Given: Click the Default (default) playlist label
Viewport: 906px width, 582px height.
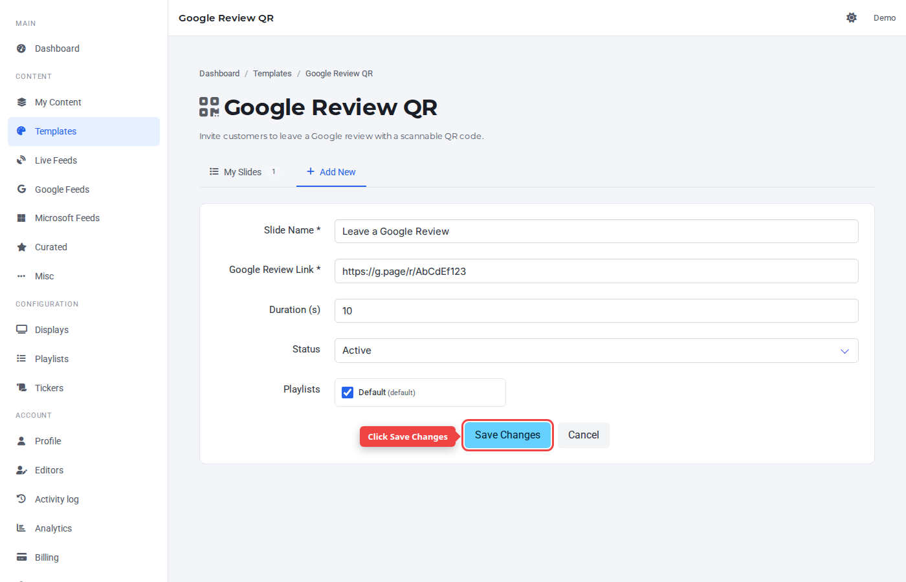Looking at the screenshot, I should click(387, 393).
